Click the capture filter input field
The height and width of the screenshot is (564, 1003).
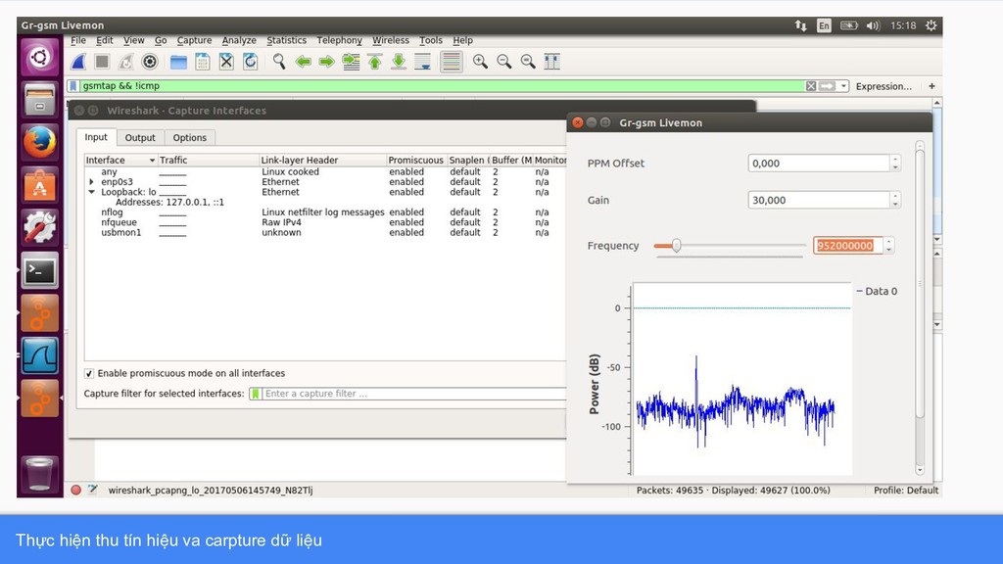(414, 394)
